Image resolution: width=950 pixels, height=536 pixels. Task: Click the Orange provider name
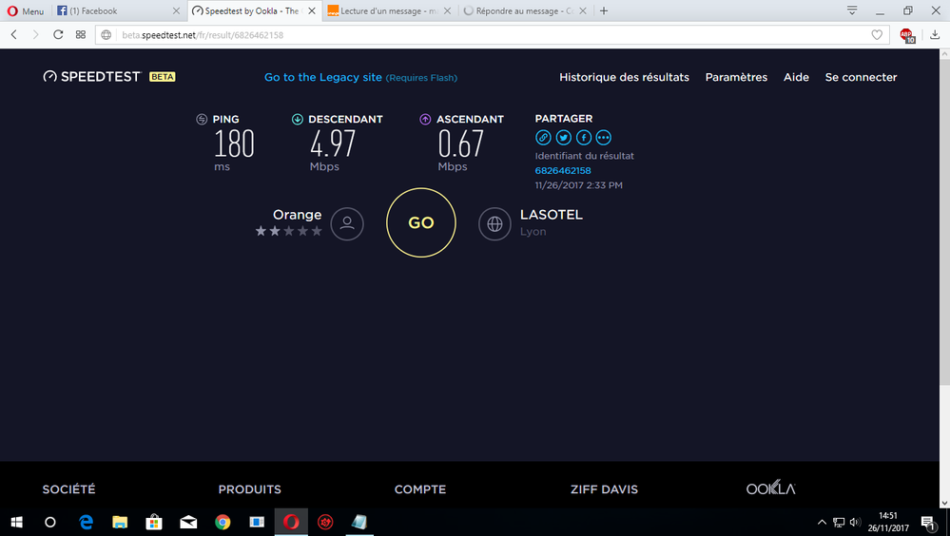tap(297, 215)
